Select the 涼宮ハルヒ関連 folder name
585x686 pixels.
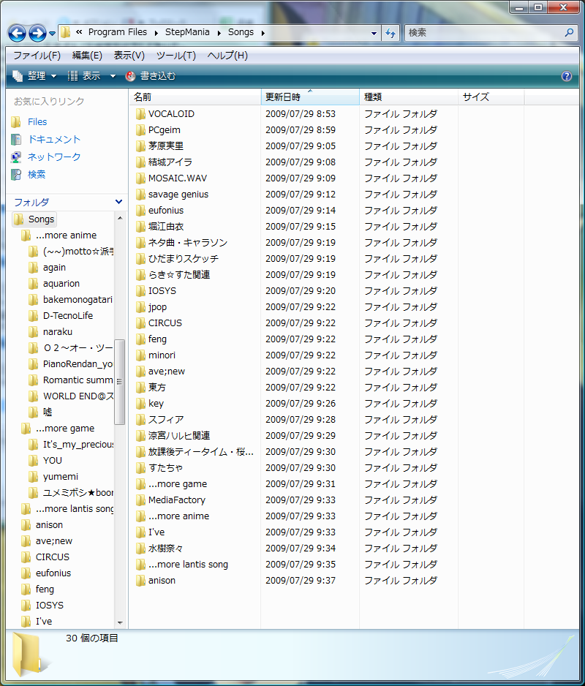179,436
